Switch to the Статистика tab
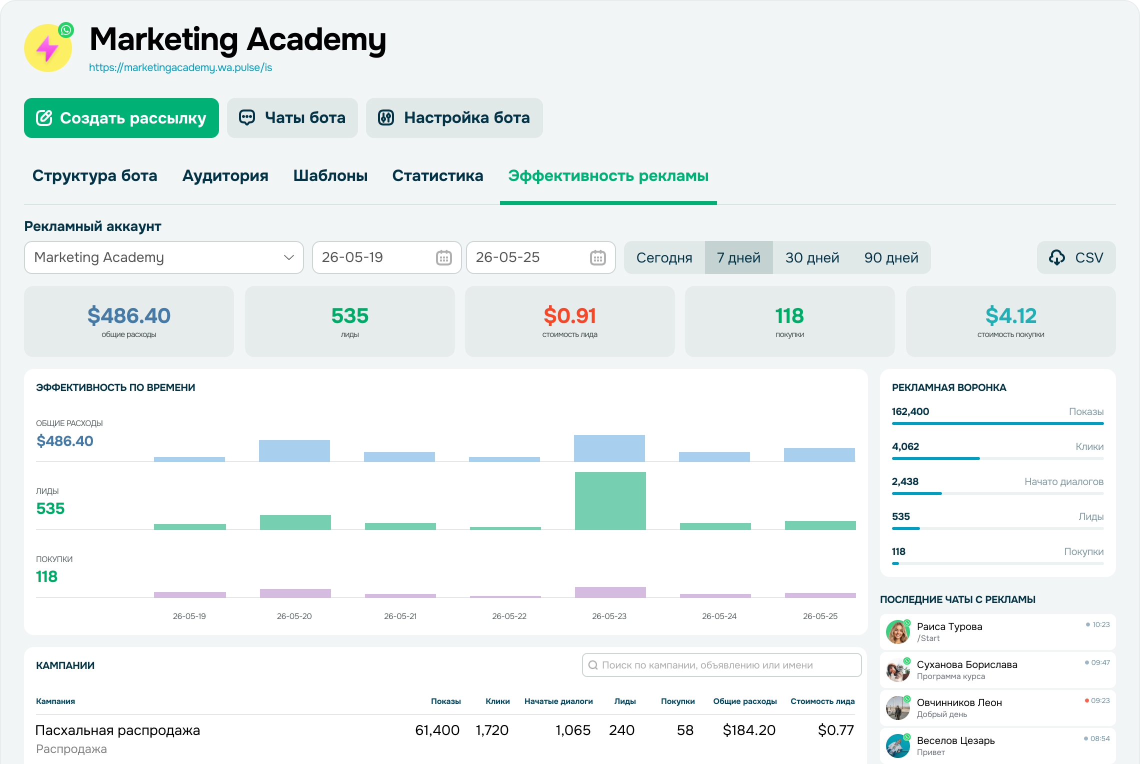The width and height of the screenshot is (1140, 764). [437, 175]
